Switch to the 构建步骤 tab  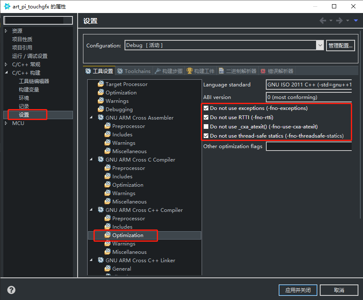point(169,71)
